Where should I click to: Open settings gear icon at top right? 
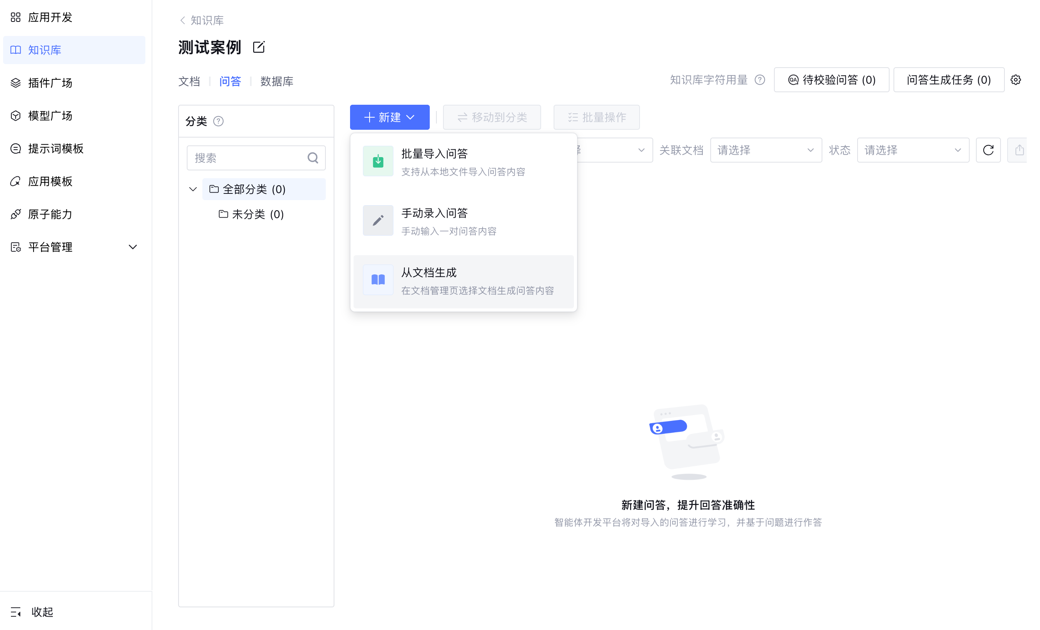1015,80
